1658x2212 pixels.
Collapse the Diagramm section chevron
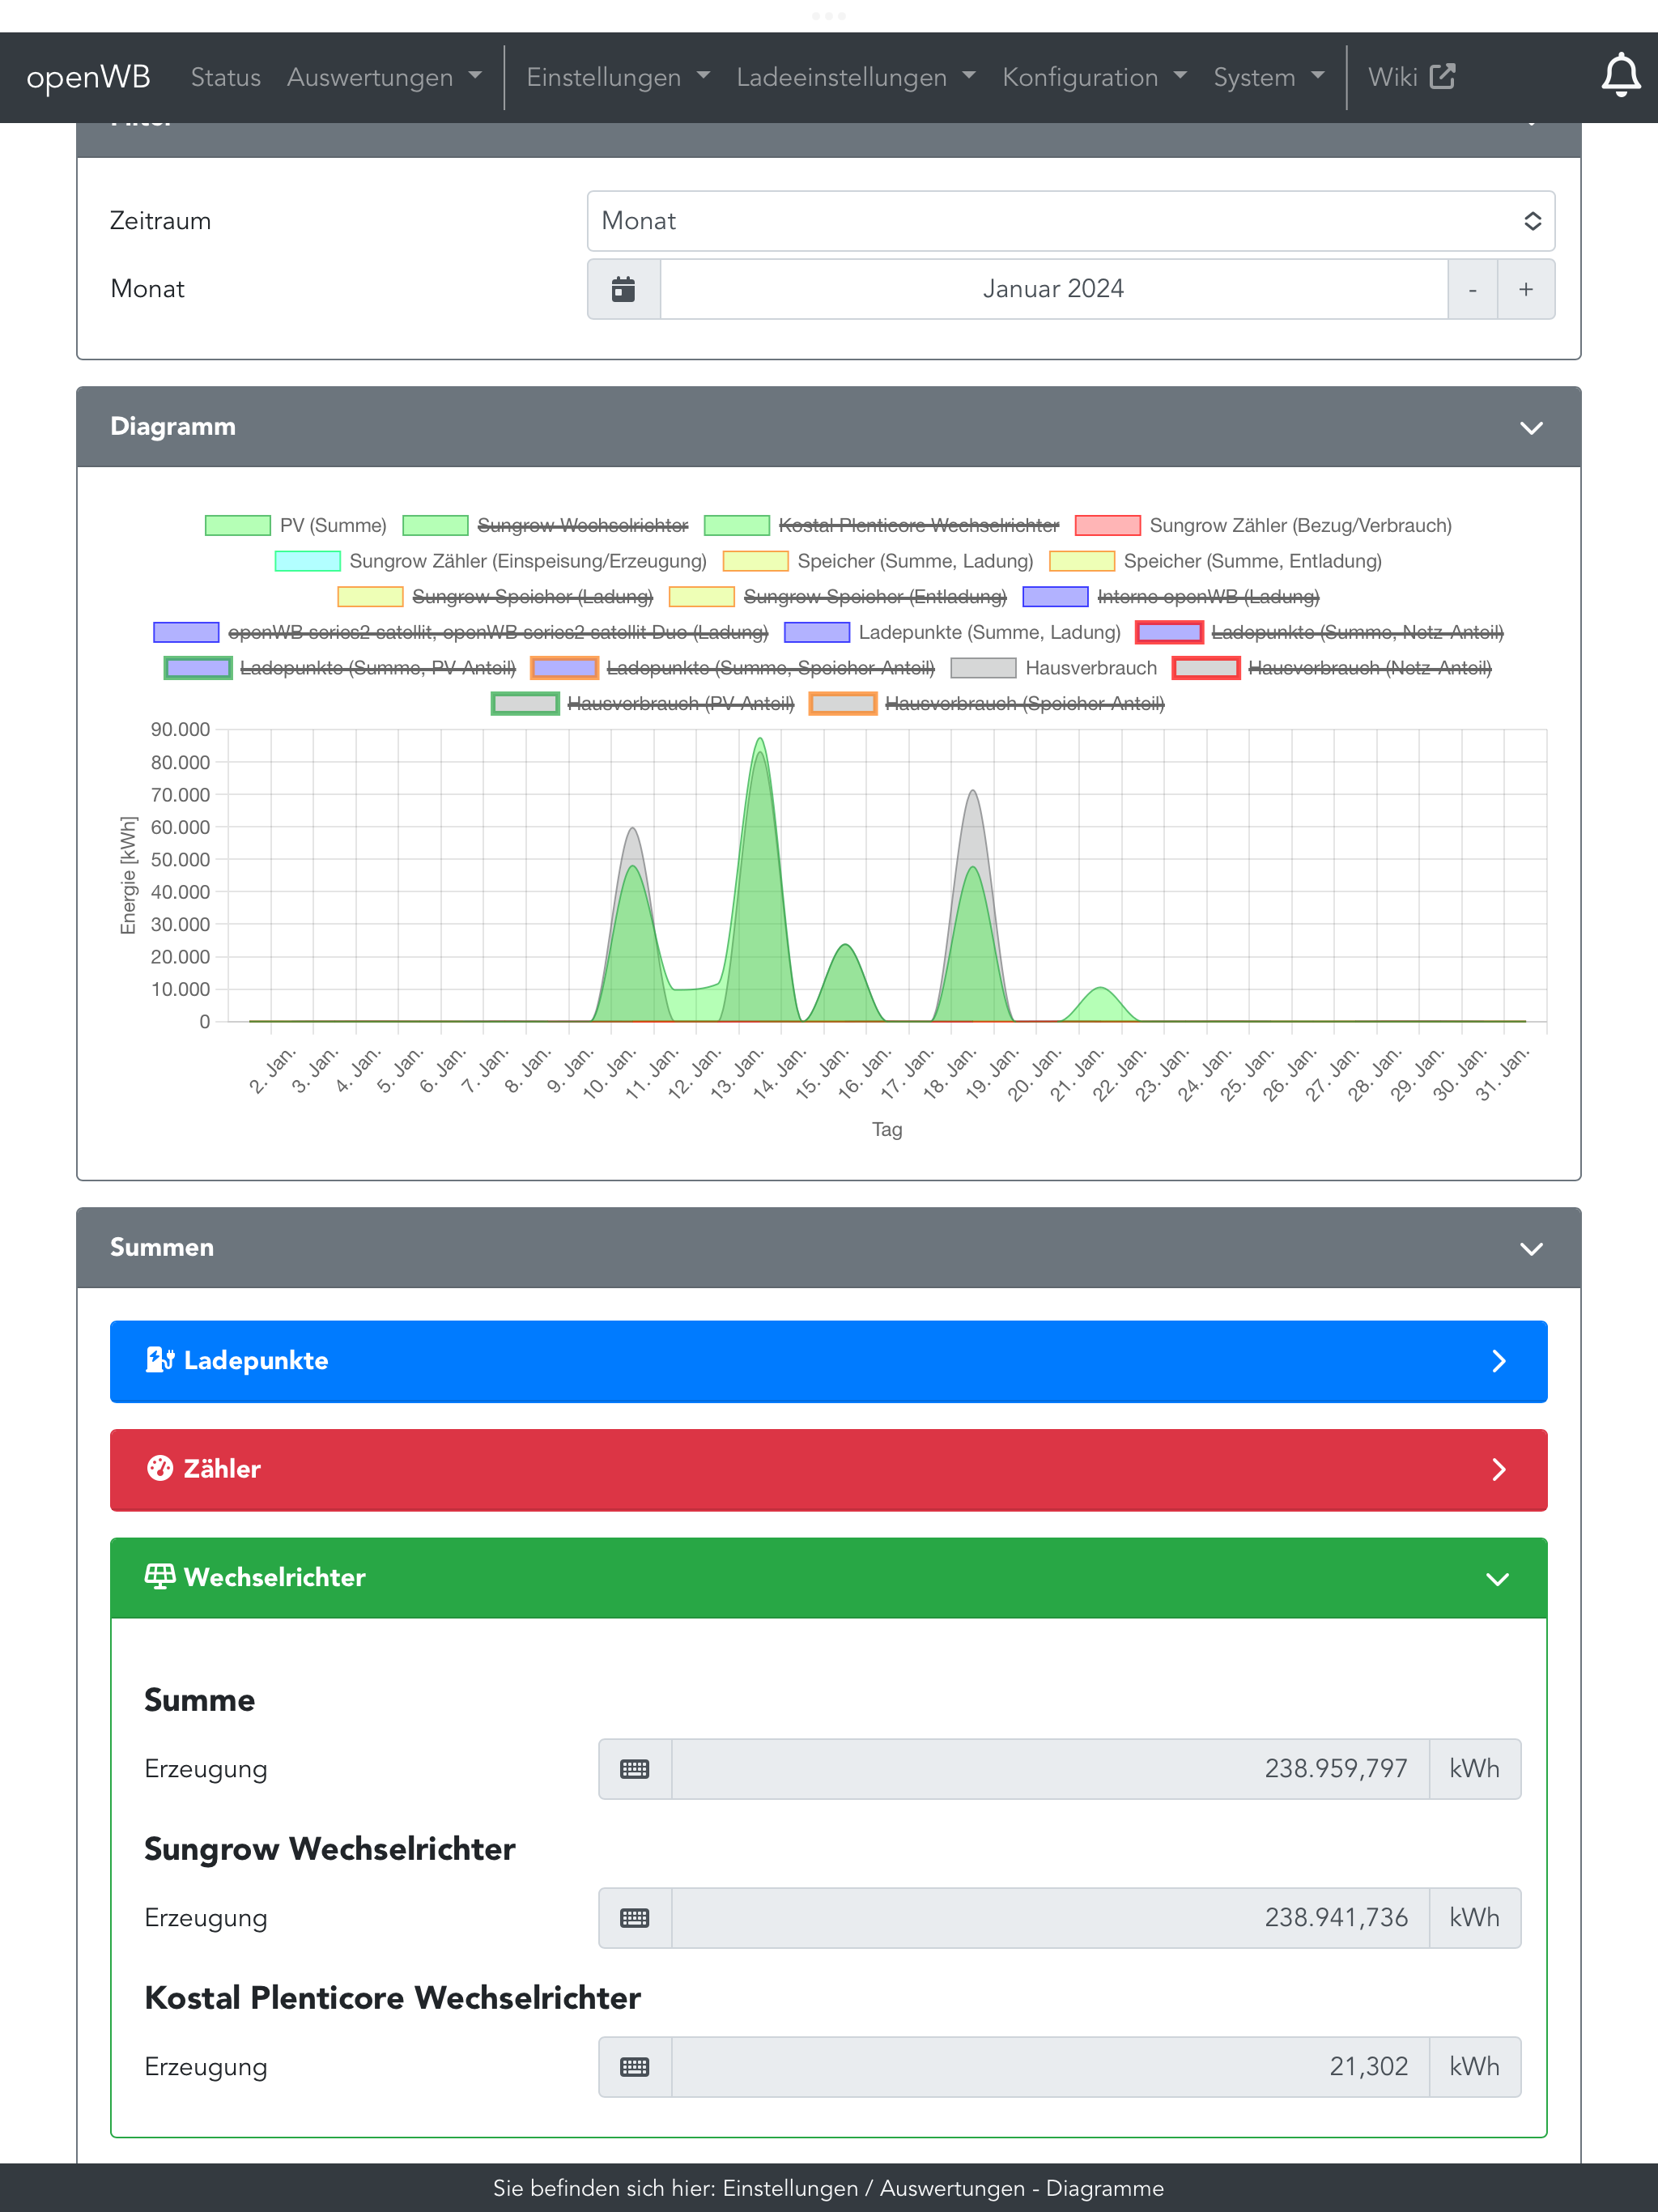coord(1531,428)
